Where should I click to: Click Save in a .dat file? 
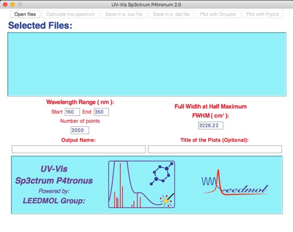coord(171,14)
